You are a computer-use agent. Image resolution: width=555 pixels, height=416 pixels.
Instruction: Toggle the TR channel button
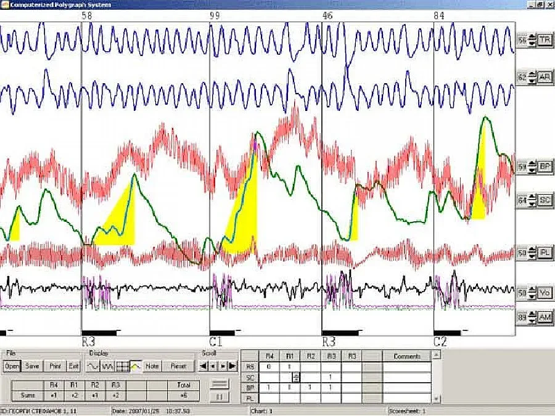coord(545,40)
